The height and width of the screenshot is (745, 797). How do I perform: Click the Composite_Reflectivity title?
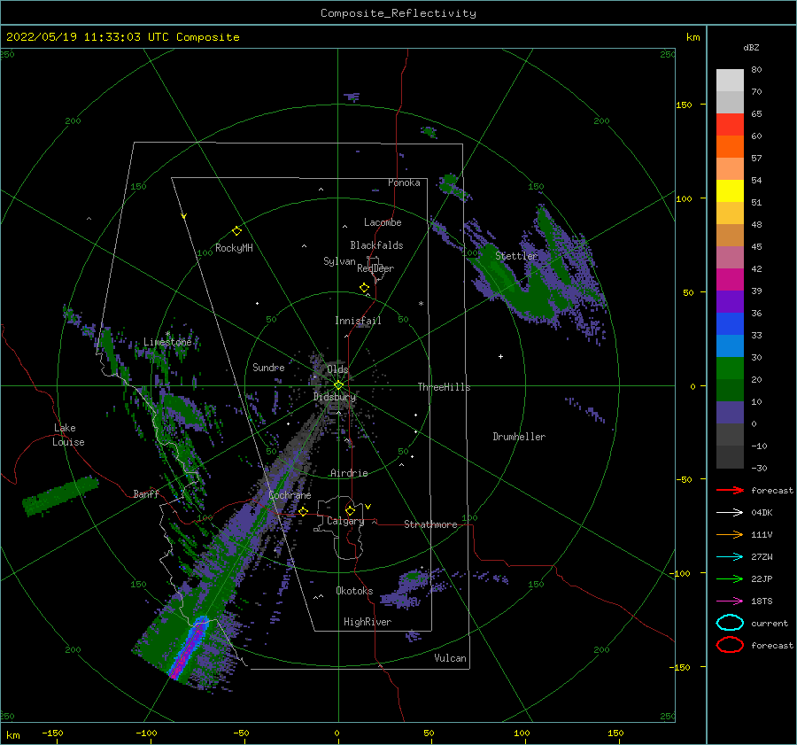398,13
